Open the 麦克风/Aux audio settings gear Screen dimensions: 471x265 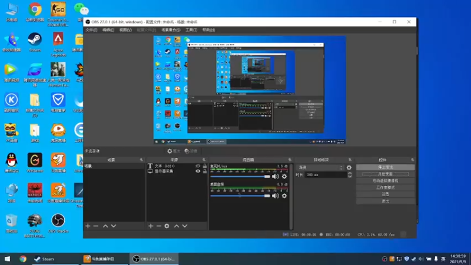[284, 176]
